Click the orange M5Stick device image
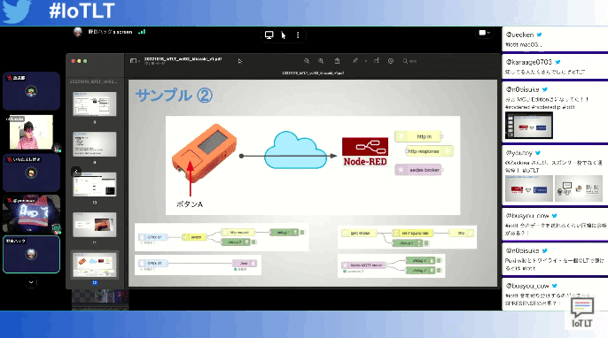 [204, 152]
